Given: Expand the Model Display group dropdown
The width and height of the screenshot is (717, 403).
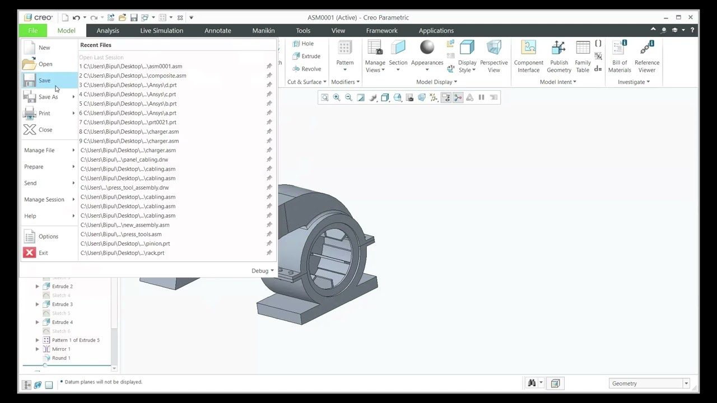Looking at the screenshot, I should click(436, 82).
